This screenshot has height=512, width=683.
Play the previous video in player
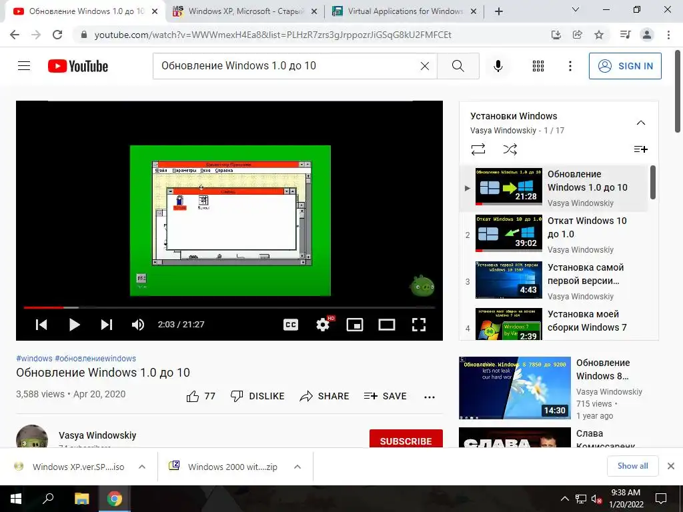(41, 325)
